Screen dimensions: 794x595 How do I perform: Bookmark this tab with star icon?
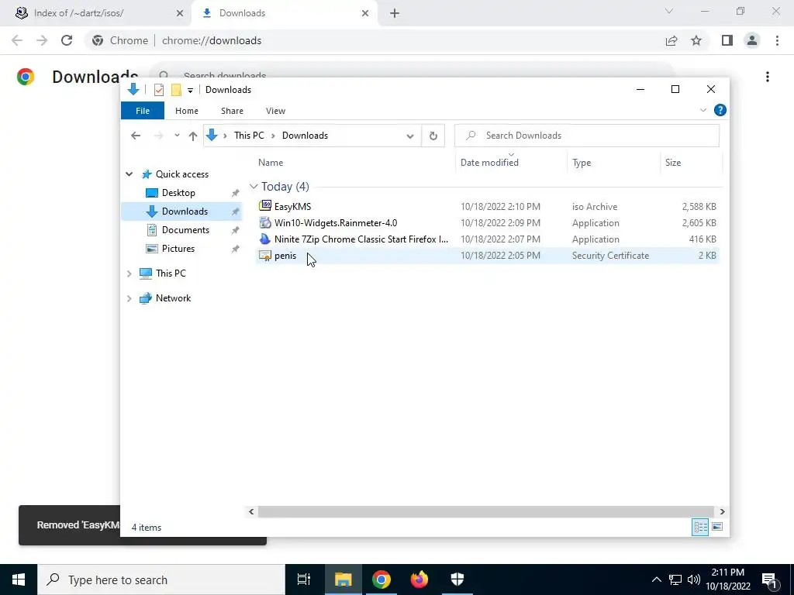point(696,40)
